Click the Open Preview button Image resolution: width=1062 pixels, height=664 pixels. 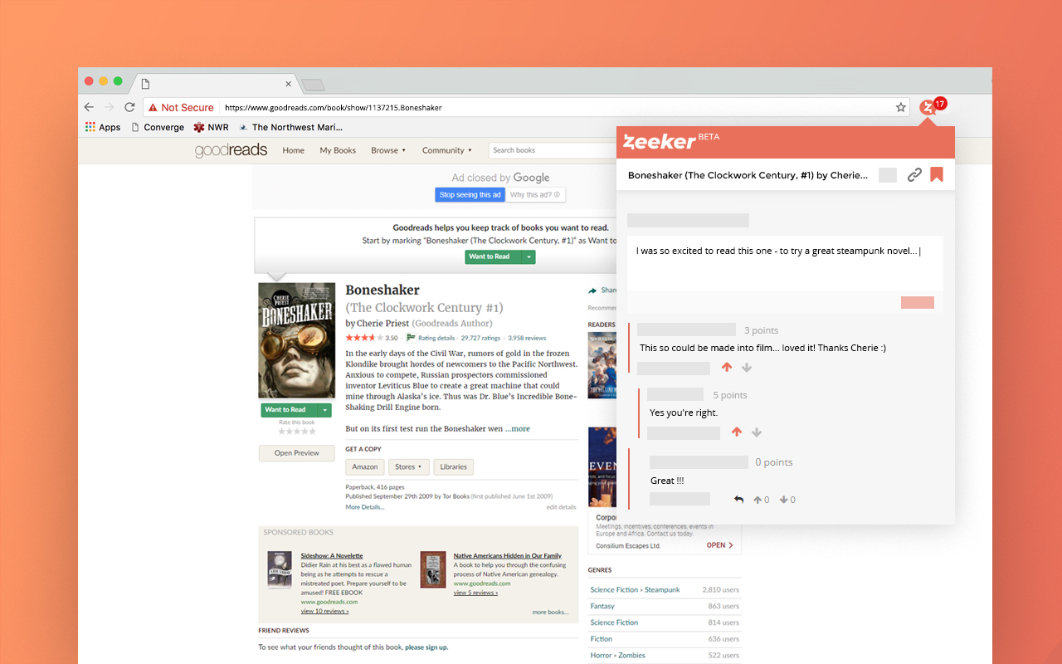tap(297, 453)
